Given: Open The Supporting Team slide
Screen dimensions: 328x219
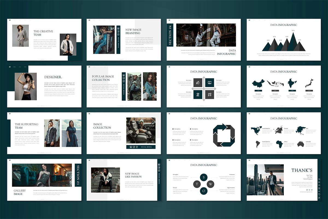Looking at the screenshot, I should [x=44, y=133].
